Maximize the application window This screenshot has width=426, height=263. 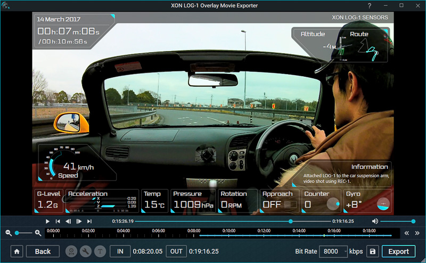tap(402, 5)
